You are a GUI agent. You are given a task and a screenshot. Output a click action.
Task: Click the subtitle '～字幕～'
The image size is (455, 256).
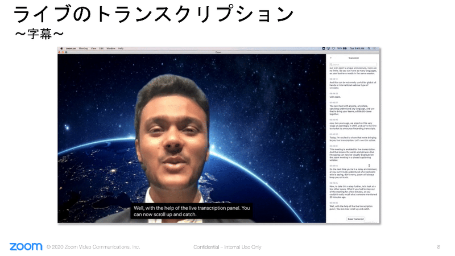tap(39, 34)
